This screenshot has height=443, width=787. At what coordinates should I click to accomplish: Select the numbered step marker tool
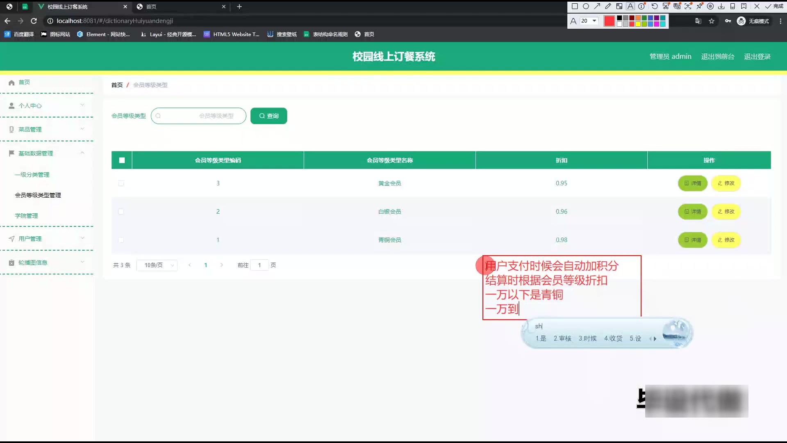pos(641,6)
